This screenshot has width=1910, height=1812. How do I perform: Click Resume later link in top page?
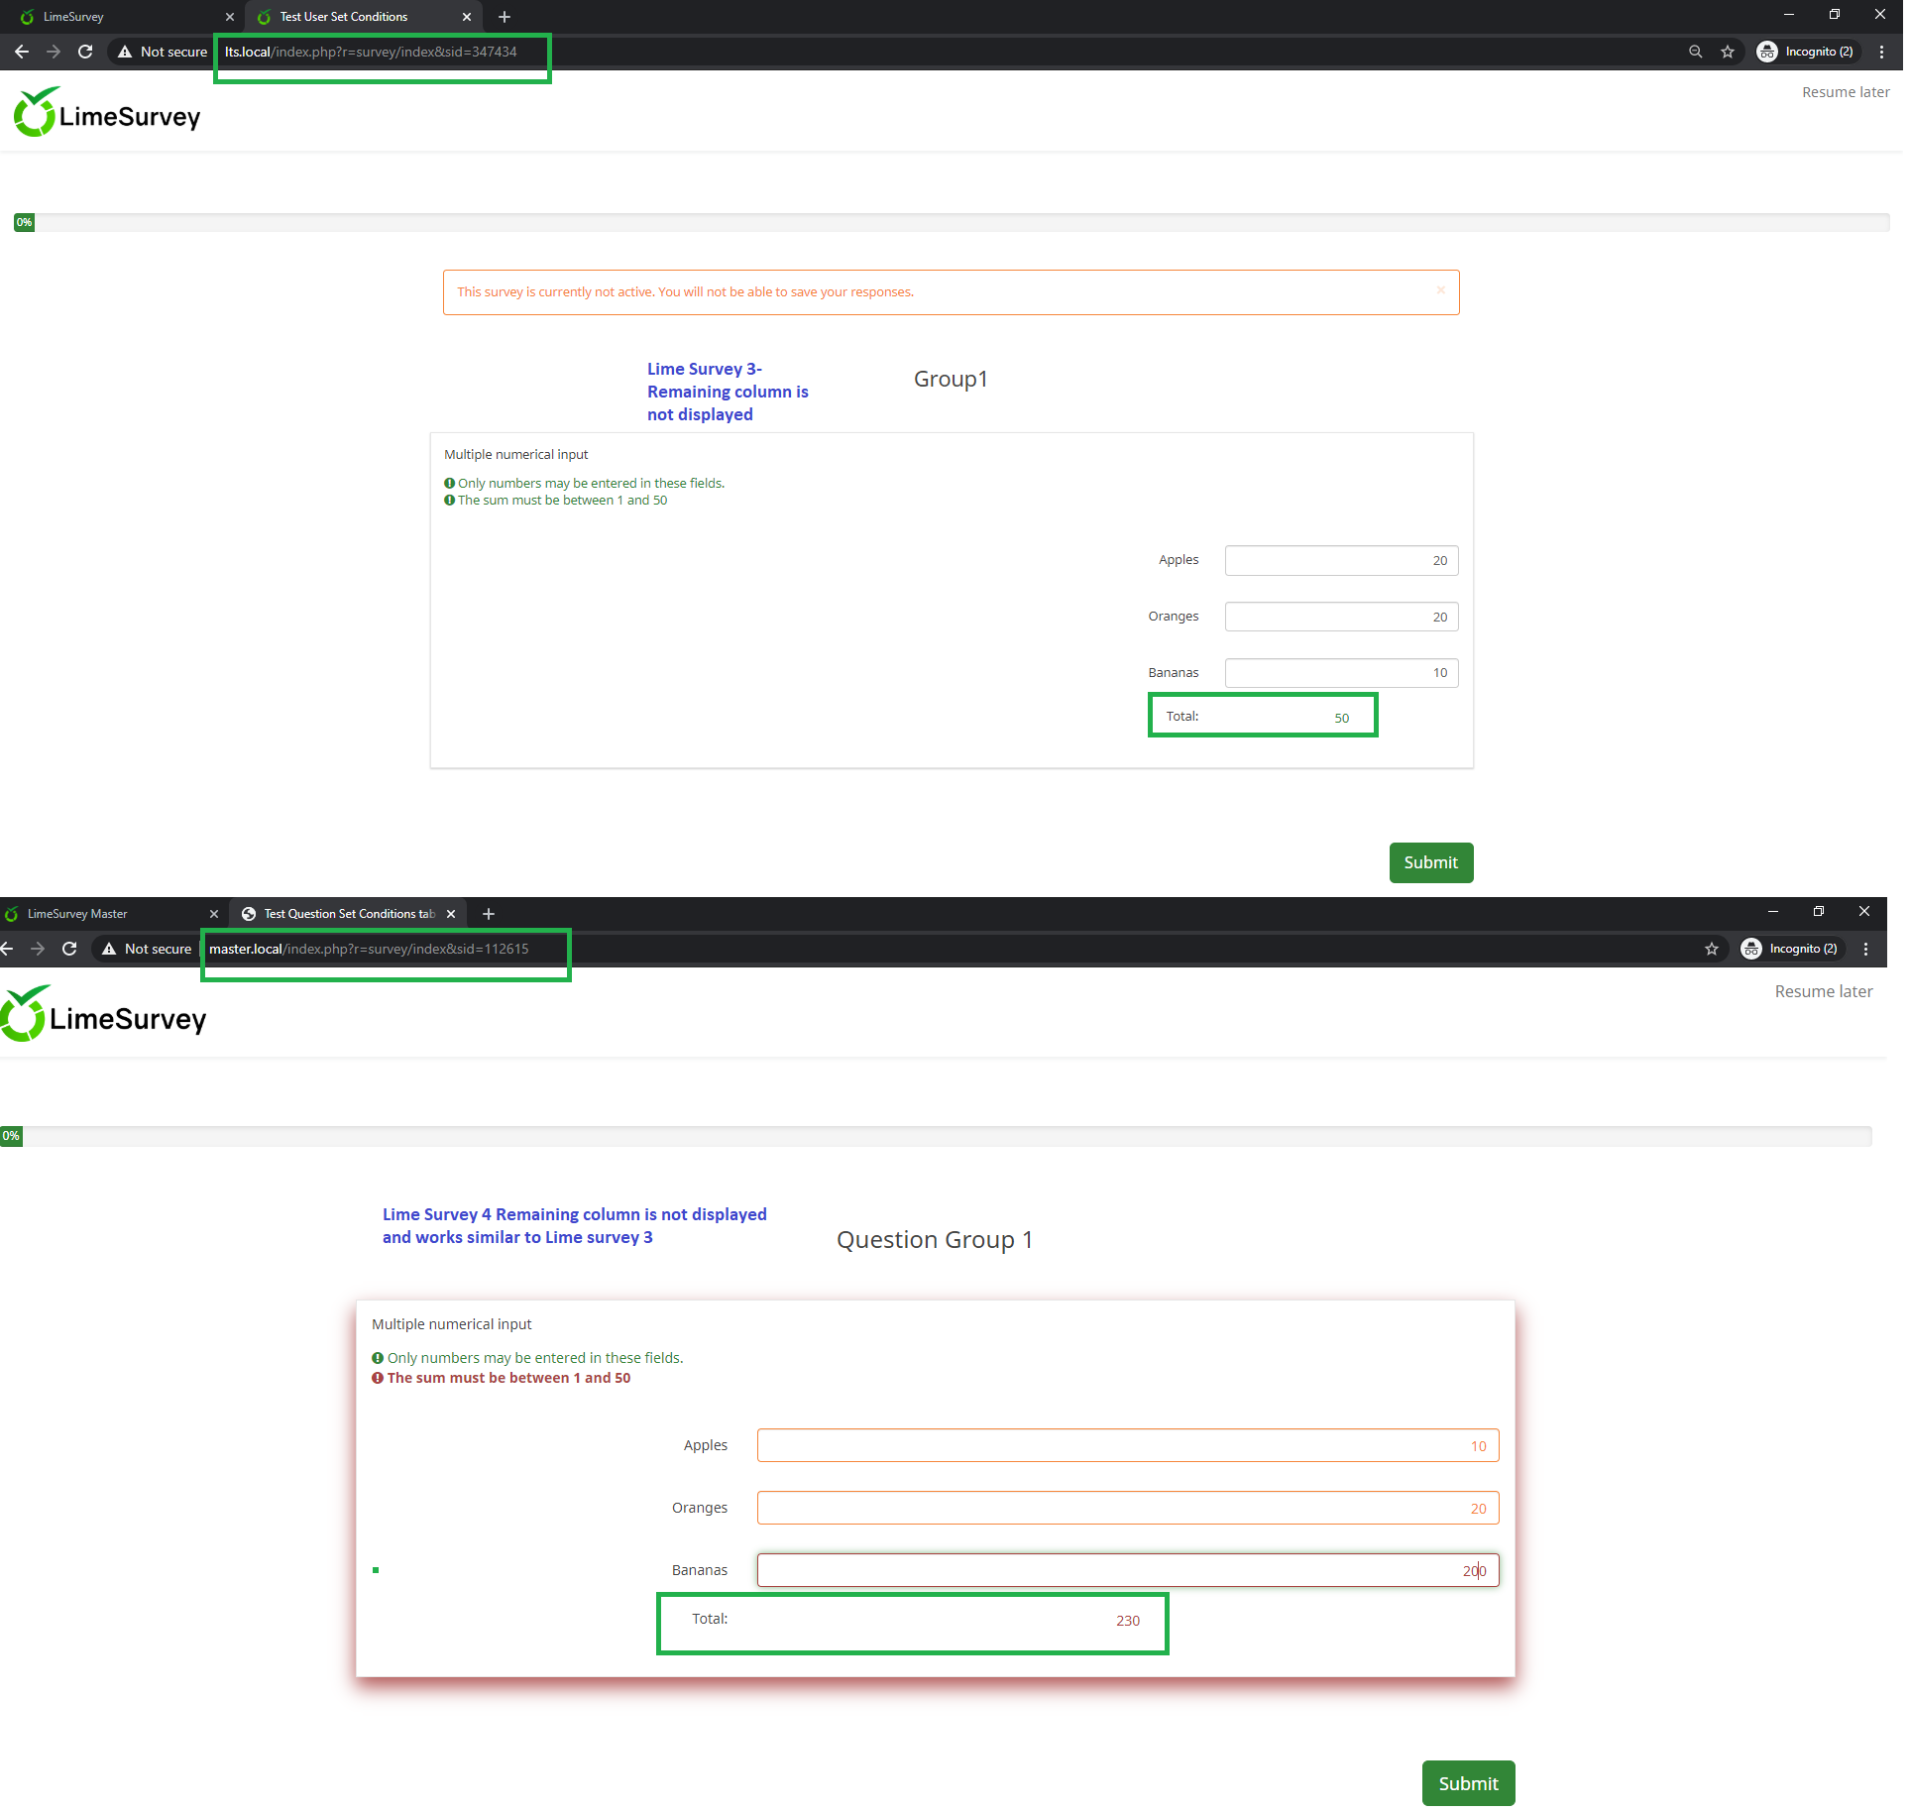[x=1845, y=92]
